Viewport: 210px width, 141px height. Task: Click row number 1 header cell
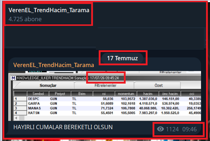tap(20, 99)
